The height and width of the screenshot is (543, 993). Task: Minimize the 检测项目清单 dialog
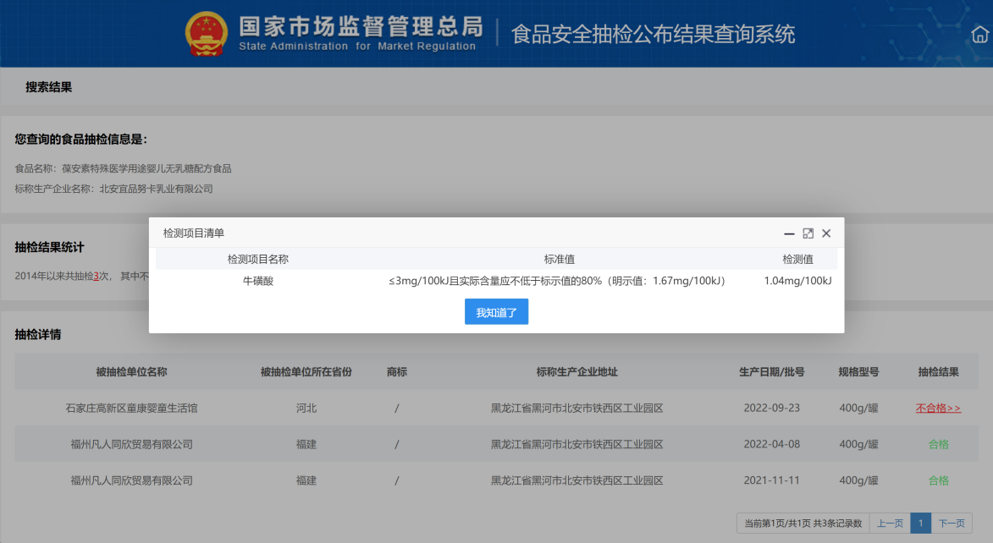click(789, 233)
